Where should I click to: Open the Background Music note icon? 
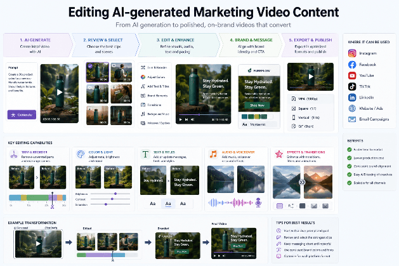point(143,114)
